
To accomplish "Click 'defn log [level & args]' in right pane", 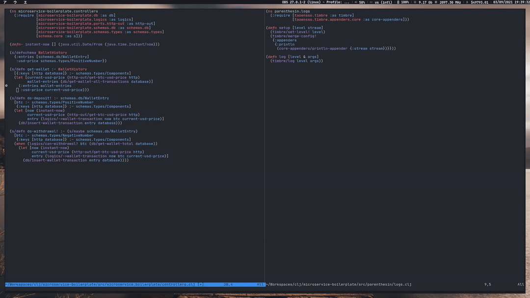I will [292, 57].
